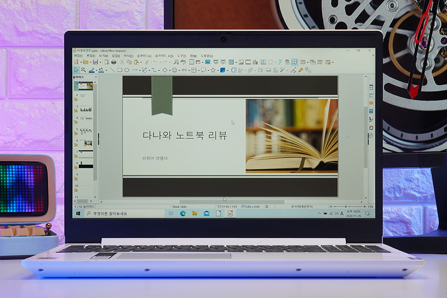Insert an image
Screen dimensions: 447x298
241,62
